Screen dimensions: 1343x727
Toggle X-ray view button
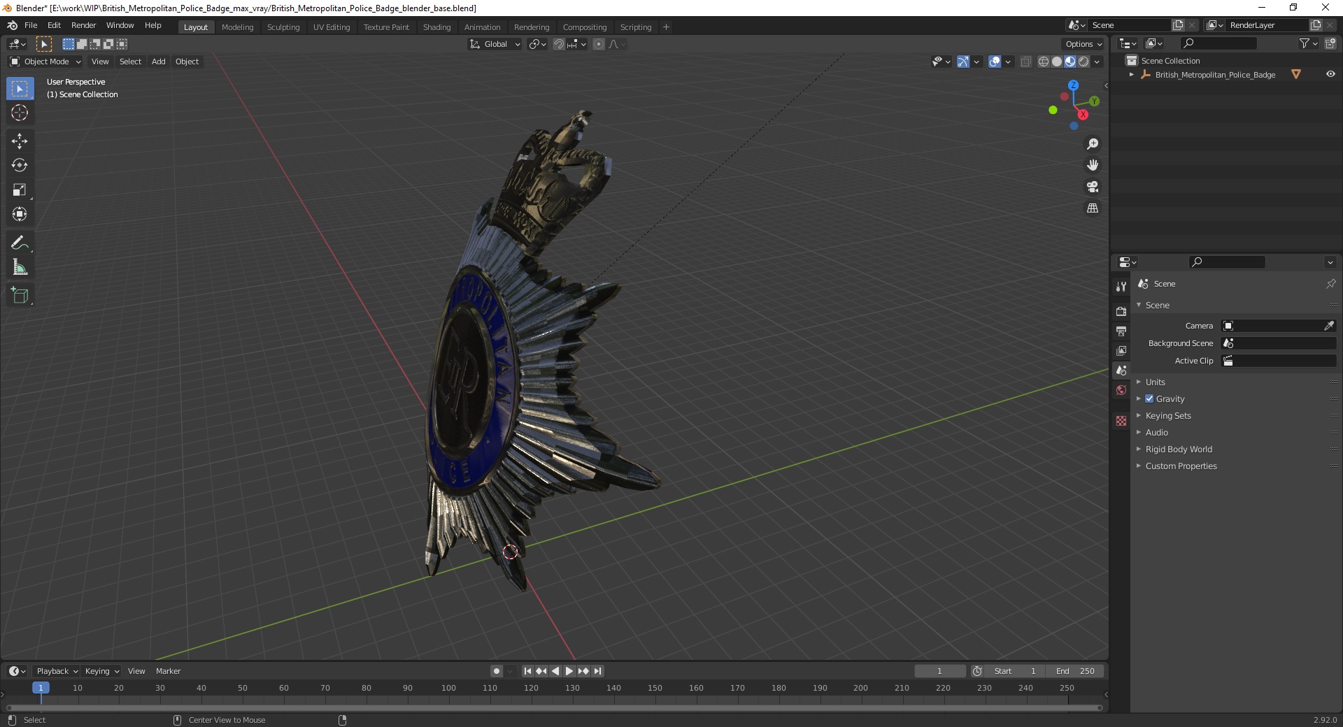[1025, 62]
